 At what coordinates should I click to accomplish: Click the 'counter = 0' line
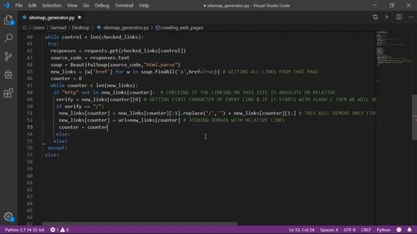pyautogui.click(x=66, y=79)
